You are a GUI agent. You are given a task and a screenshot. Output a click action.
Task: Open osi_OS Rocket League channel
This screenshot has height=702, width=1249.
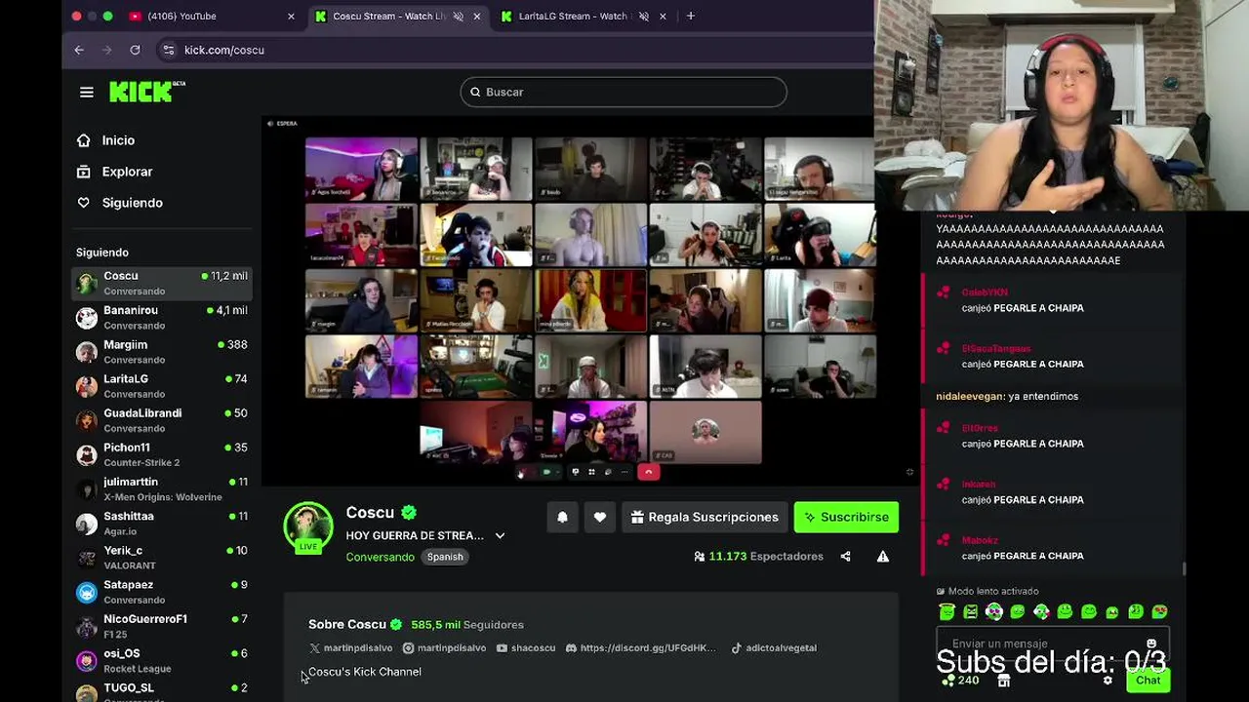click(162, 660)
